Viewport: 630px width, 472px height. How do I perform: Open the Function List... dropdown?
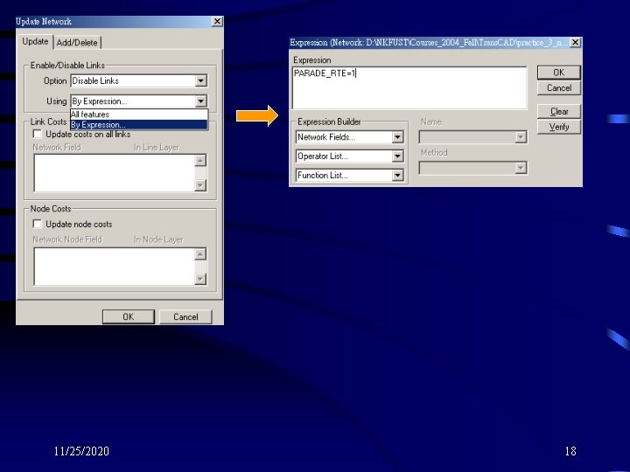click(349, 175)
